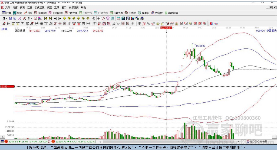Click the last yellow diamond four-arrow icon

pos(88,18)
